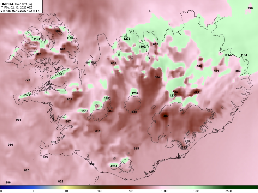The image size is (258, 193).
Task: Select the 564 height label
Action: [157, 77]
